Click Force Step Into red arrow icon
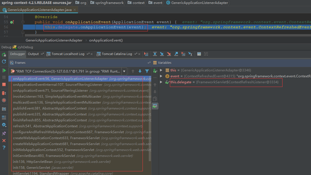The image size is (311, 175). (169, 54)
